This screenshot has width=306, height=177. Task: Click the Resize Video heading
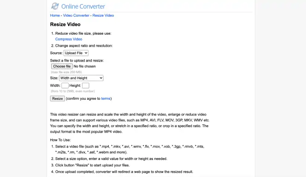pos(65,24)
